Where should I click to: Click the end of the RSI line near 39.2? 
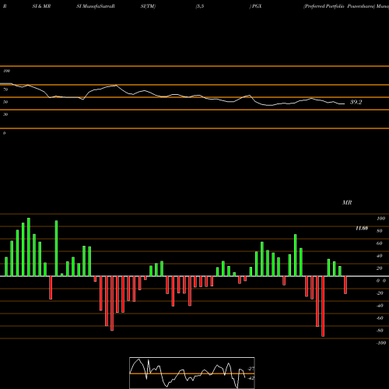pyautogui.click(x=344, y=104)
